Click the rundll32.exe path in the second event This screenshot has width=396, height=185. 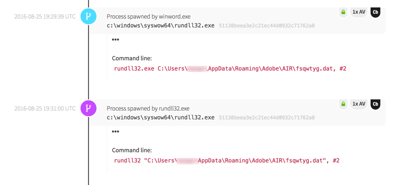click(160, 118)
